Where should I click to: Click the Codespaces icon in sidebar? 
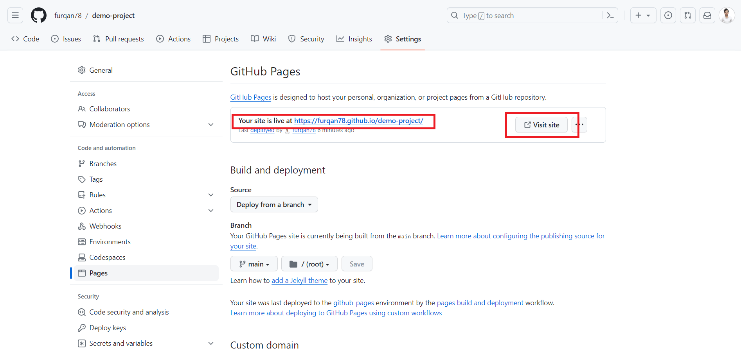82,257
